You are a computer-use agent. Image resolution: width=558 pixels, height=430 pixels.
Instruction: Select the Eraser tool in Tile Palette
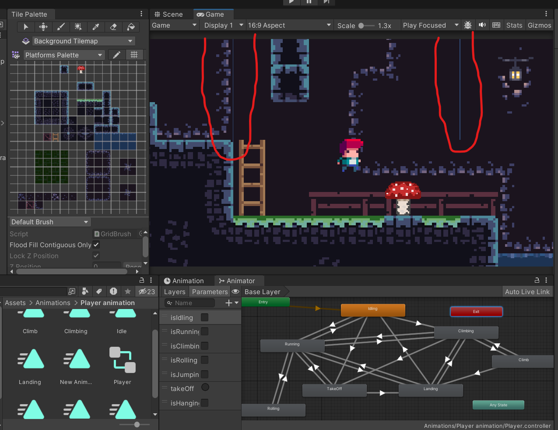114,27
